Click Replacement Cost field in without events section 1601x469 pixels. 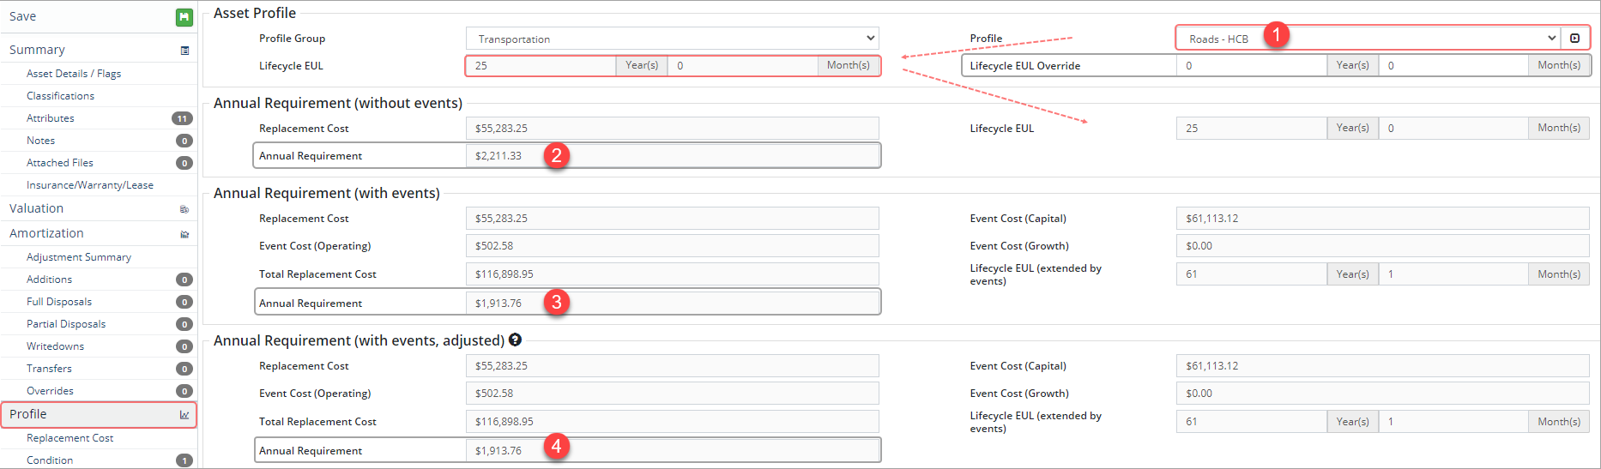[x=673, y=129]
